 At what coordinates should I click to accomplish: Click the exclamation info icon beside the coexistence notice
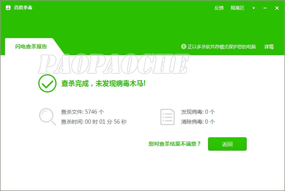coord(183,47)
